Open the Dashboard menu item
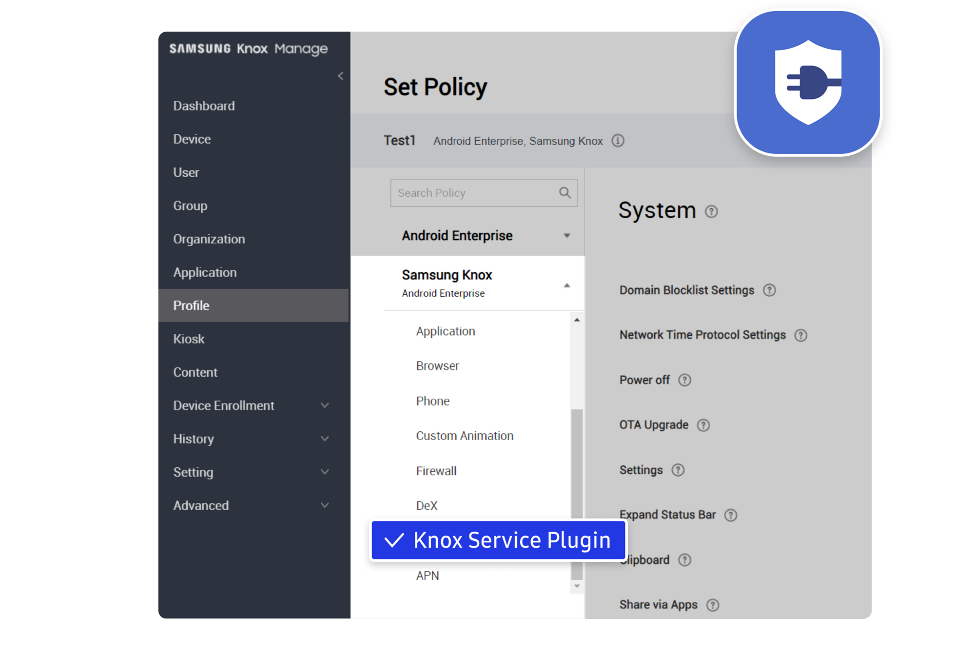The width and height of the screenshot is (975, 649). [x=204, y=106]
